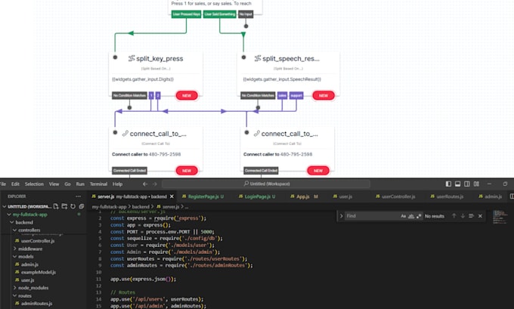Viewport: 514px width, 309px height.
Task: Select the support condition on split_speech_res
Action: coord(296,95)
